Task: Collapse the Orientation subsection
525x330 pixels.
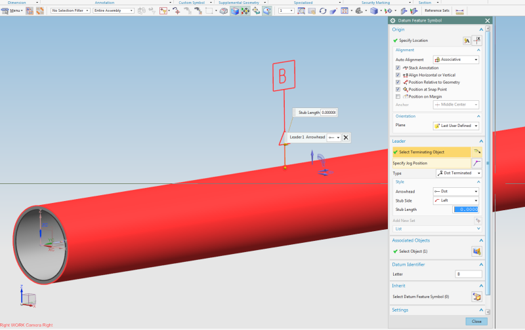Action: tap(478, 117)
